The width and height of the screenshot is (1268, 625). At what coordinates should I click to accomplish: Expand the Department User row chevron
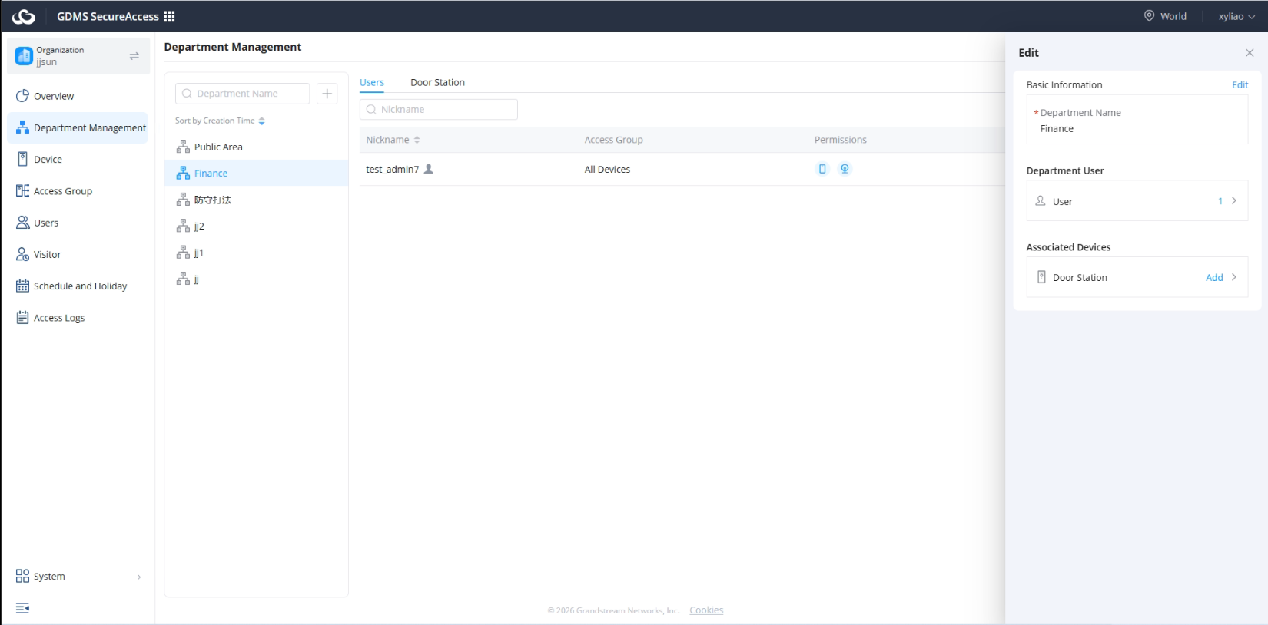pos(1234,200)
